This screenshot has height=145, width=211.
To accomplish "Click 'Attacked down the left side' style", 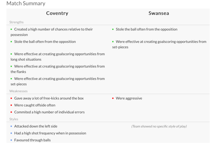I will (36, 126).
